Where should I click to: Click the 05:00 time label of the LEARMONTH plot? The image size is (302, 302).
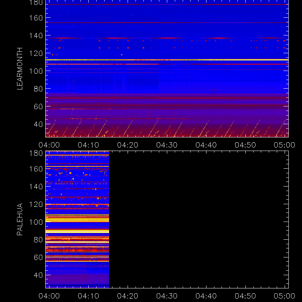285,145
